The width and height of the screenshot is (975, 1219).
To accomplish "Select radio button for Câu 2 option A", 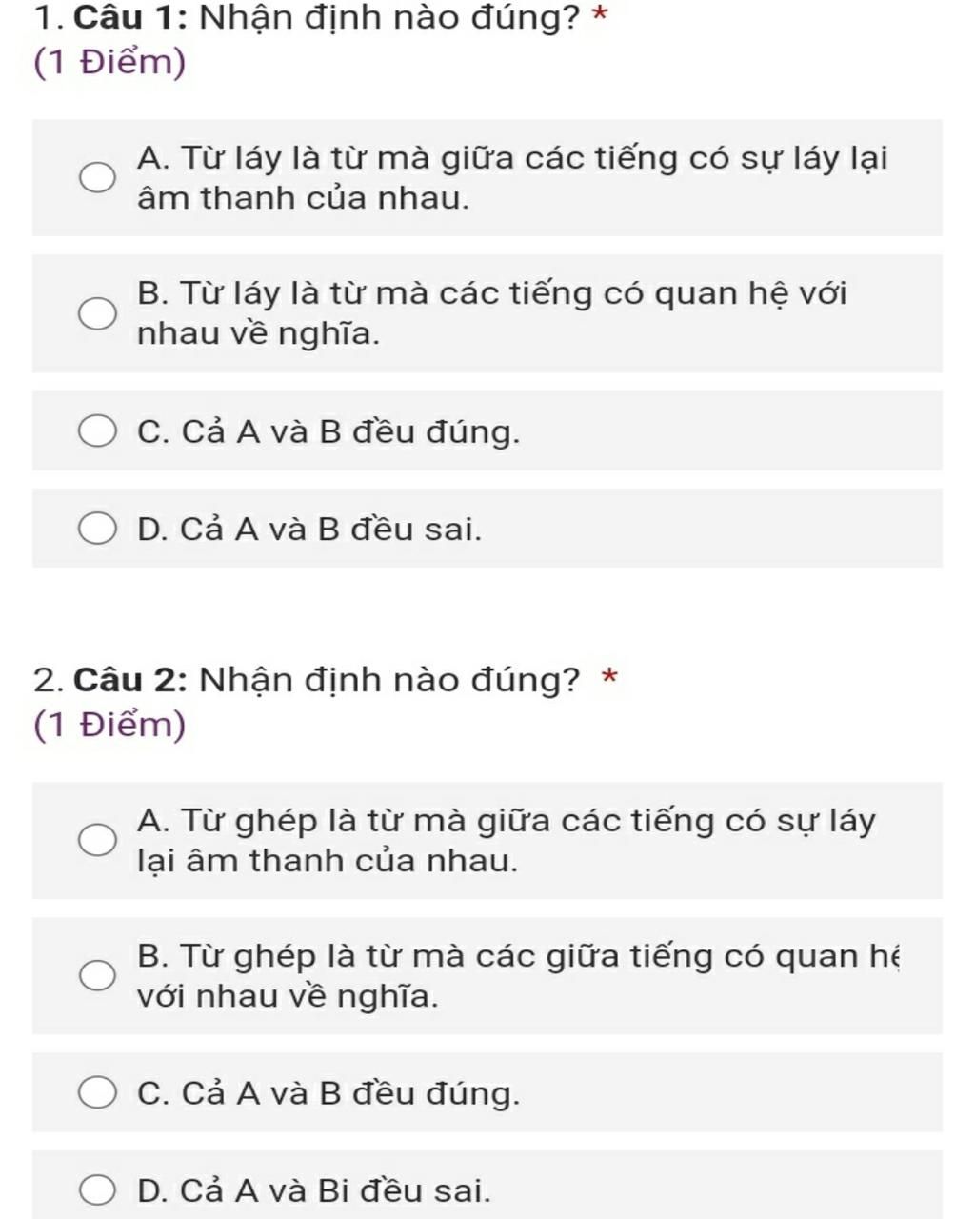I will (96, 841).
